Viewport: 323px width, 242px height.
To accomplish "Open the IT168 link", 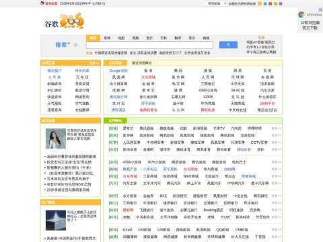I will [225, 217].
